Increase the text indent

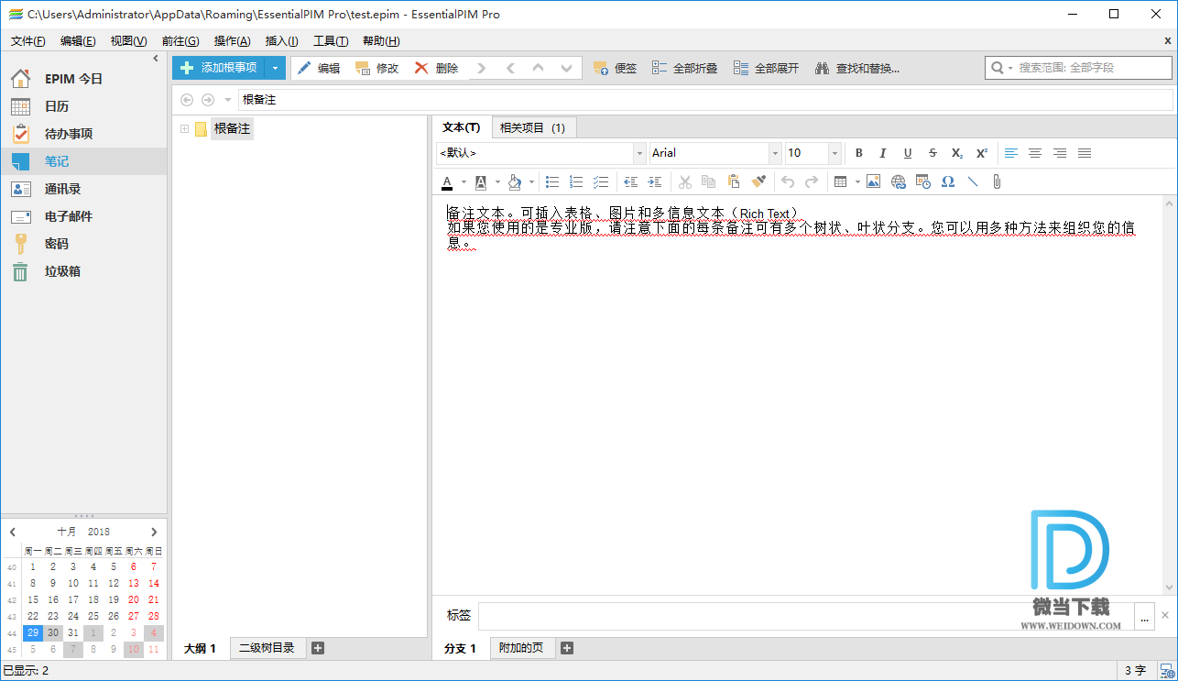click(x=655, y=181)
